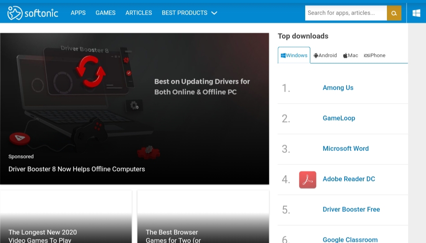Screen dimensions: 426x243
Task: Open the Adobe Reader DC link
Action: 349,179
